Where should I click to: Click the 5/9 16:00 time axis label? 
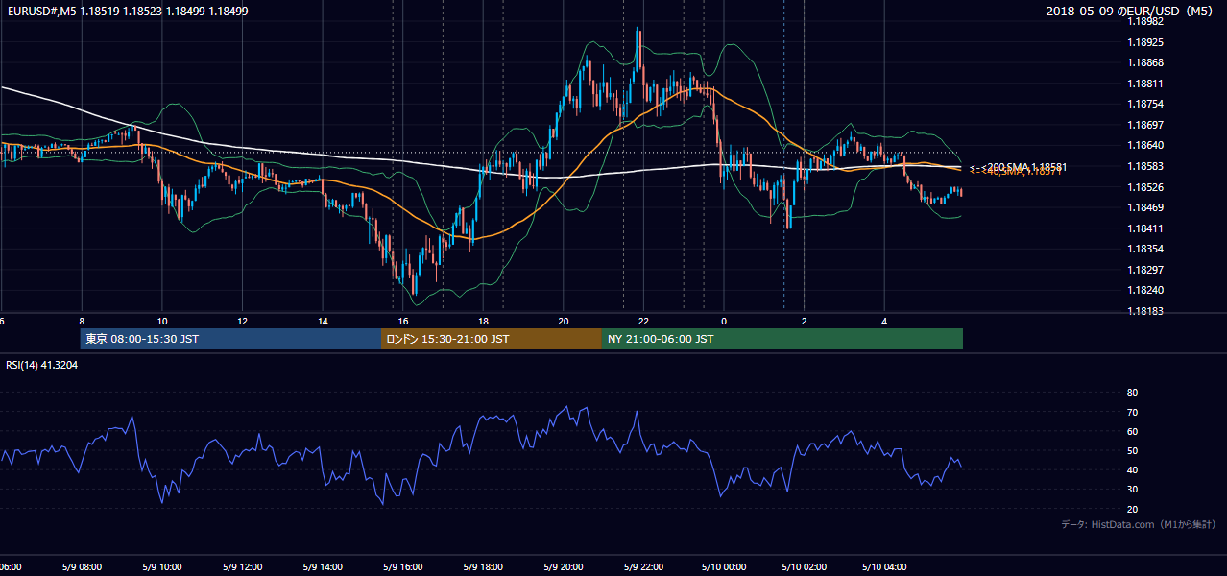[403, 567]
